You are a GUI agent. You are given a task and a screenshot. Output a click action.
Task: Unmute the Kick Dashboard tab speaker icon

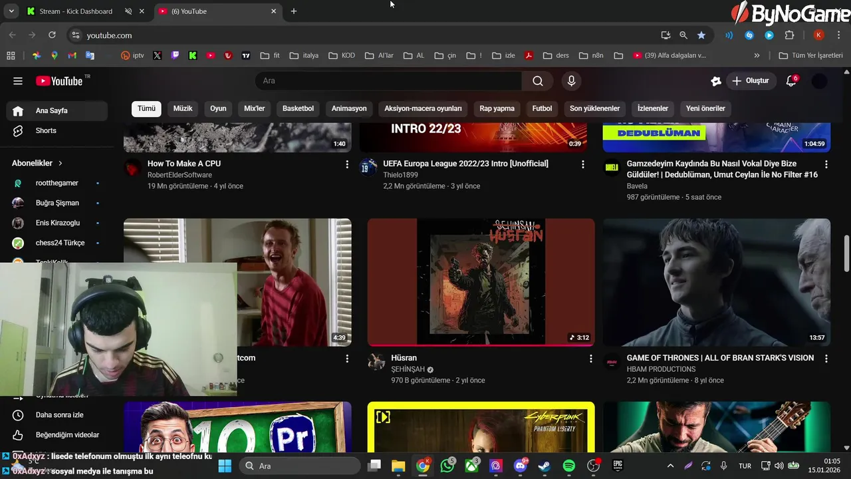[128, 11]
